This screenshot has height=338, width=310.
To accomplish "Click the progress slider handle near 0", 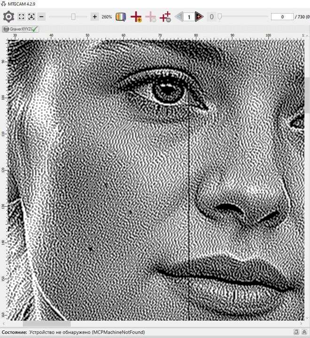I will pos(219,17).
